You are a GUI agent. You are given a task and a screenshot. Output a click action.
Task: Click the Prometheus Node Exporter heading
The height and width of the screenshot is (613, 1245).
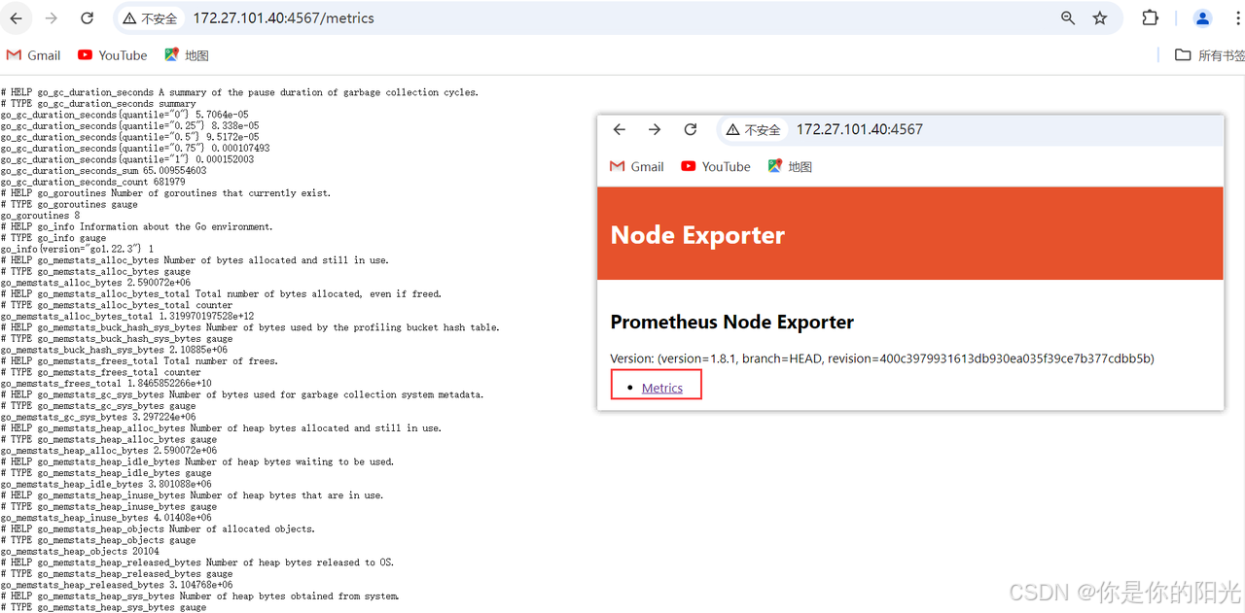click(x=732, y=322)
